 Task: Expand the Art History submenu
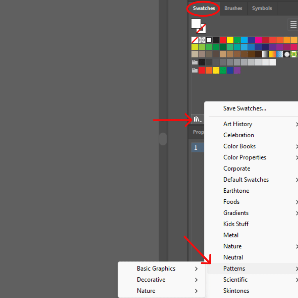click(x=238, y=124)
